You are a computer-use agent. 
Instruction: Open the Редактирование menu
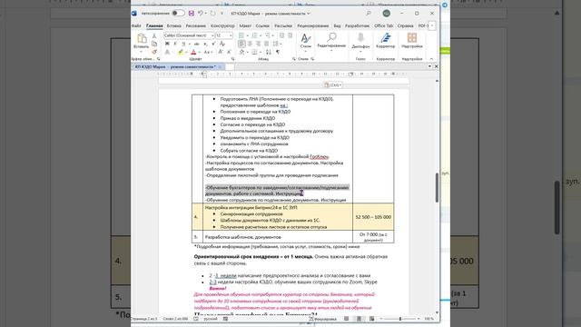[x=331, y=41]
